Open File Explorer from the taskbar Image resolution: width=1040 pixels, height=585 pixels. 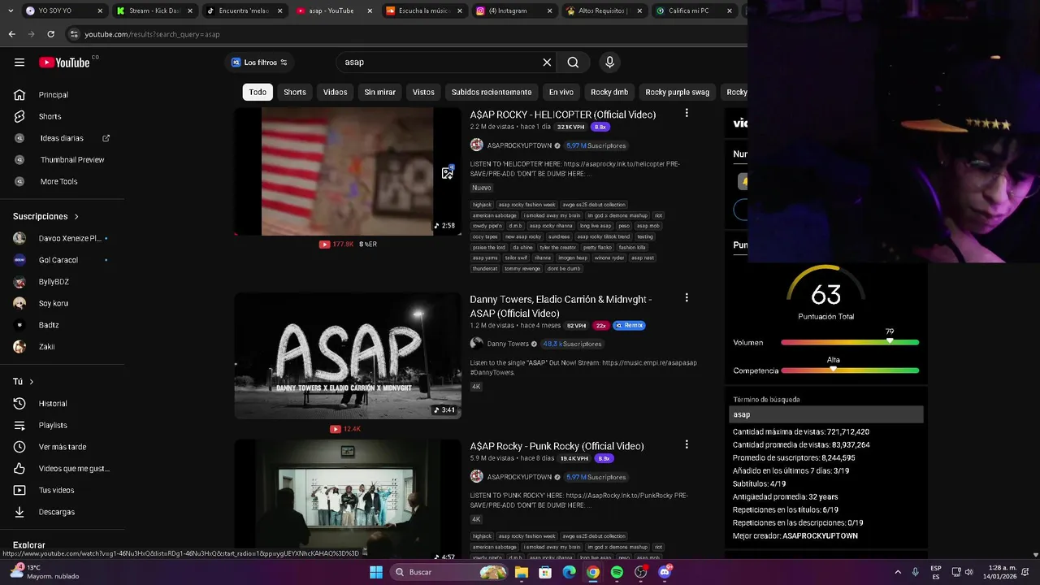tap(522, 572)
